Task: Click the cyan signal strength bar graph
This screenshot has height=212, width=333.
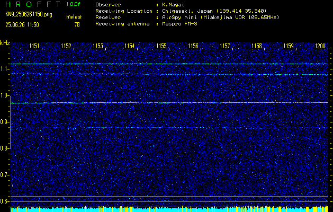Action: pos(169,209)
